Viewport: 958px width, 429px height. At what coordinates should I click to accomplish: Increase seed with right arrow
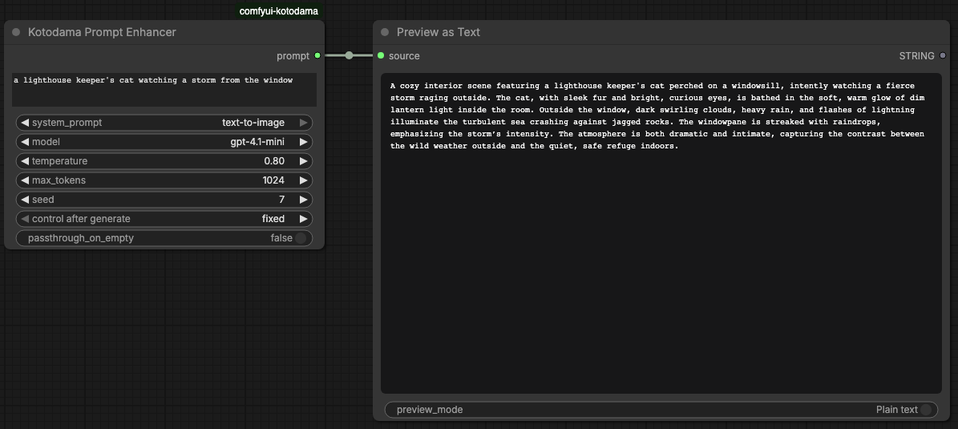[303, 200]
